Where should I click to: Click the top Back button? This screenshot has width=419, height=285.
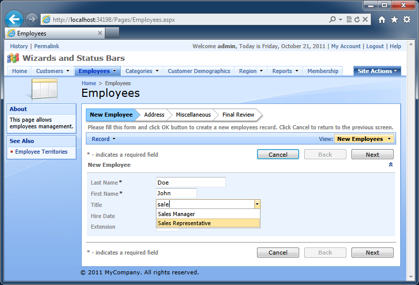point(325,155)
